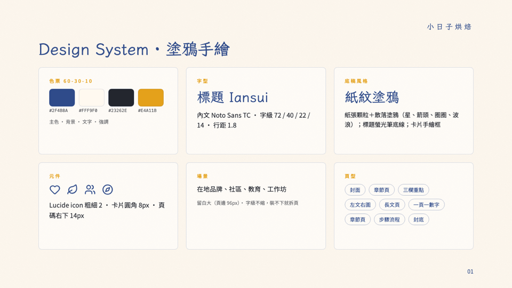Click the 內文 Noto Sans TC description

pyautogui.click(x=253, y=120)
